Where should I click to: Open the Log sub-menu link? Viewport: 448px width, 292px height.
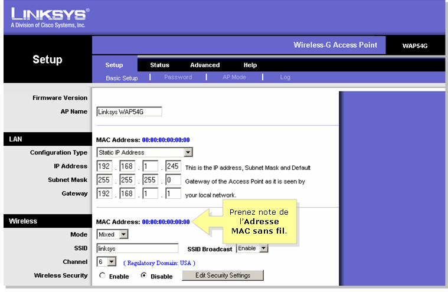point(285,77)
